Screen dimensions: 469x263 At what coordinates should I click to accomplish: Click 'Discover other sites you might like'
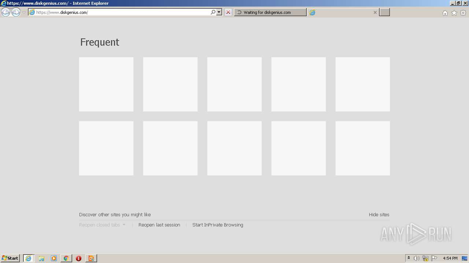(x=115, y=215)
